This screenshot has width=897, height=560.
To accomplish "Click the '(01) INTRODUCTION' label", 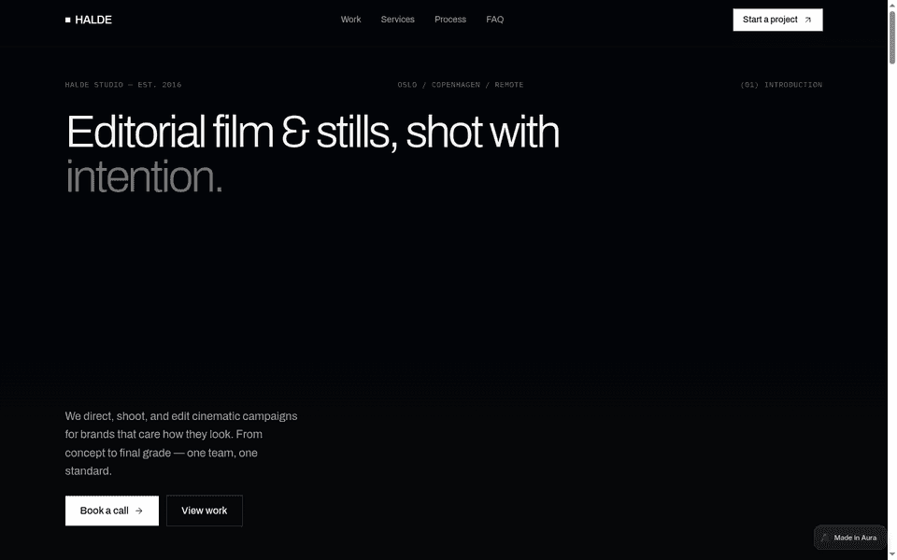I will pos(781,85).
